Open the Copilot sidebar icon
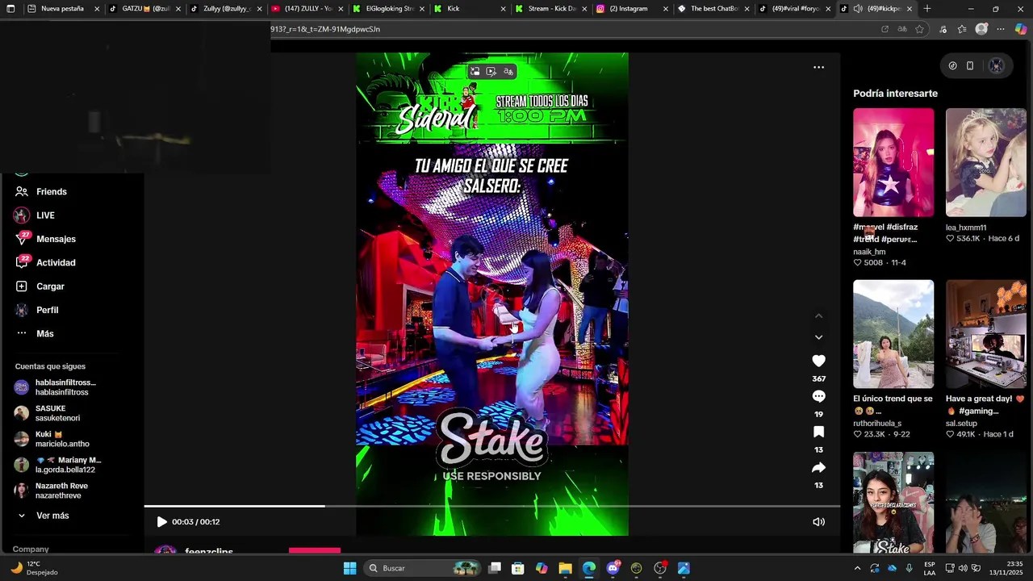1033x581 pixels. tap(1021, 29)
